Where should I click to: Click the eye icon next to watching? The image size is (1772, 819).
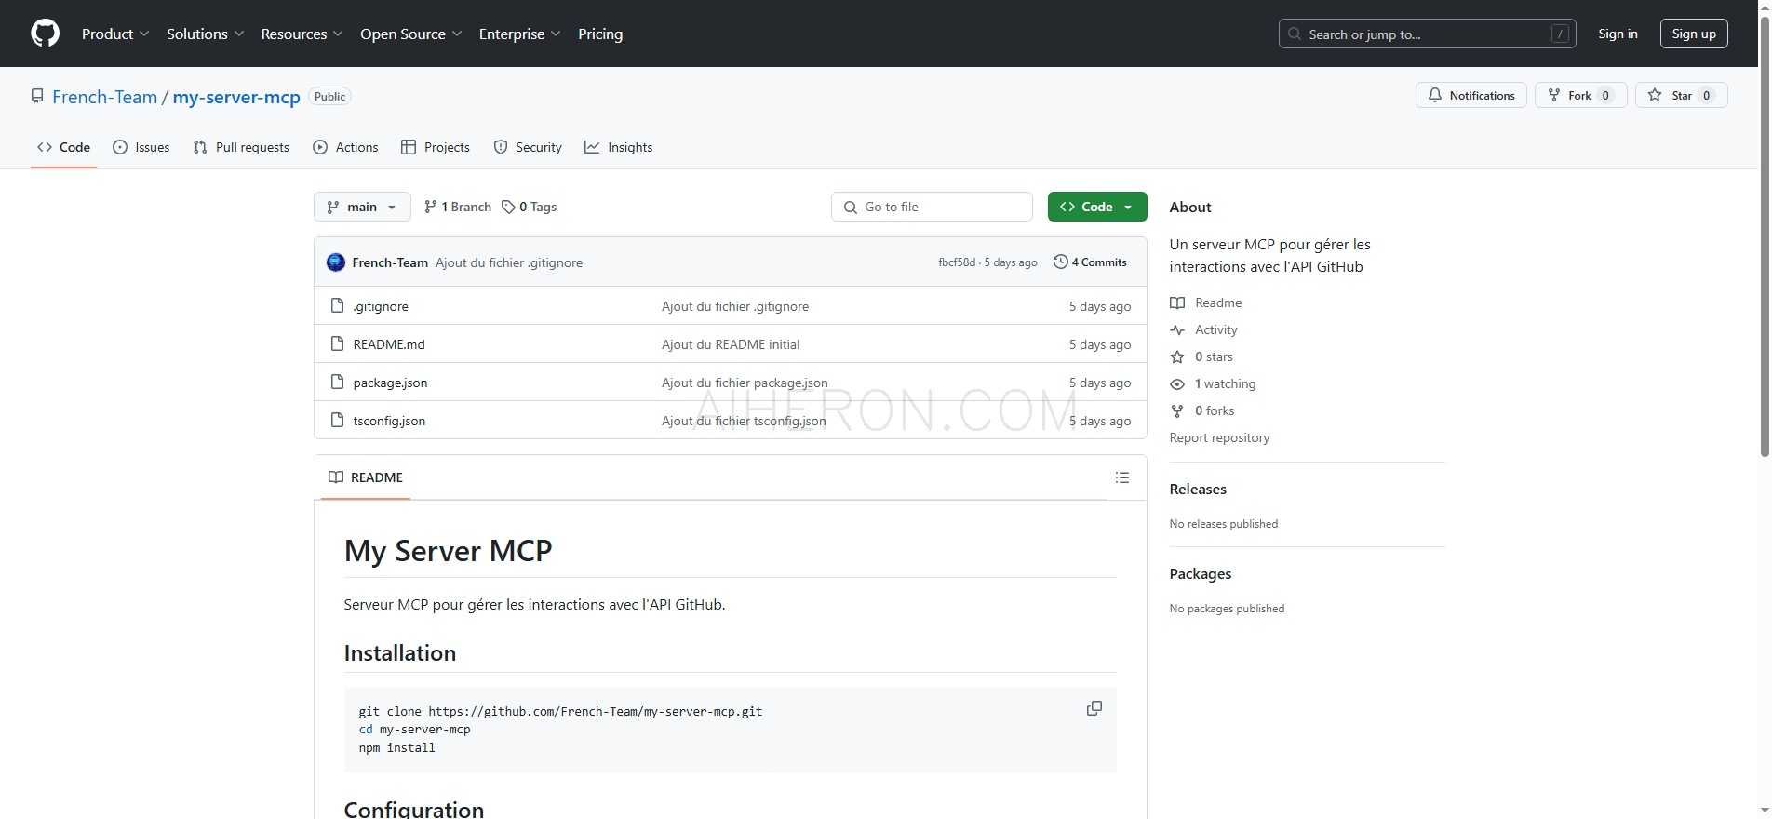[1177, 383]
